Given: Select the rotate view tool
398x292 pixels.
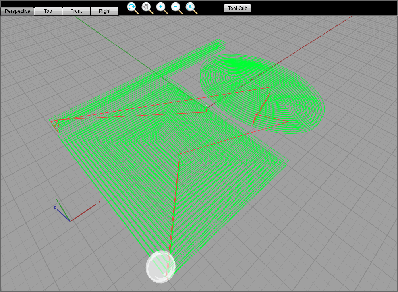Looking at the screenshot, I should coord(132,8).
